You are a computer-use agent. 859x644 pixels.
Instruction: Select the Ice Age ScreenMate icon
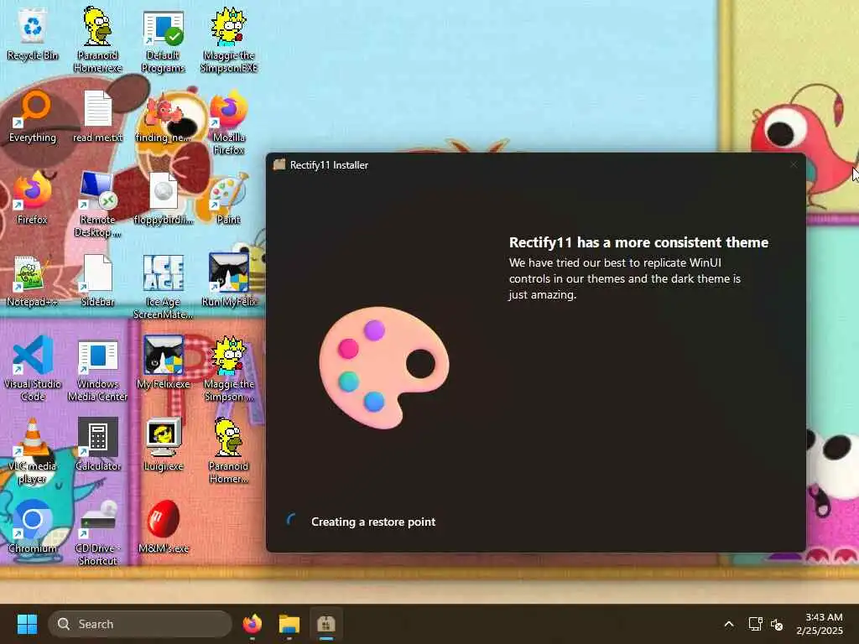click(164, 287)
